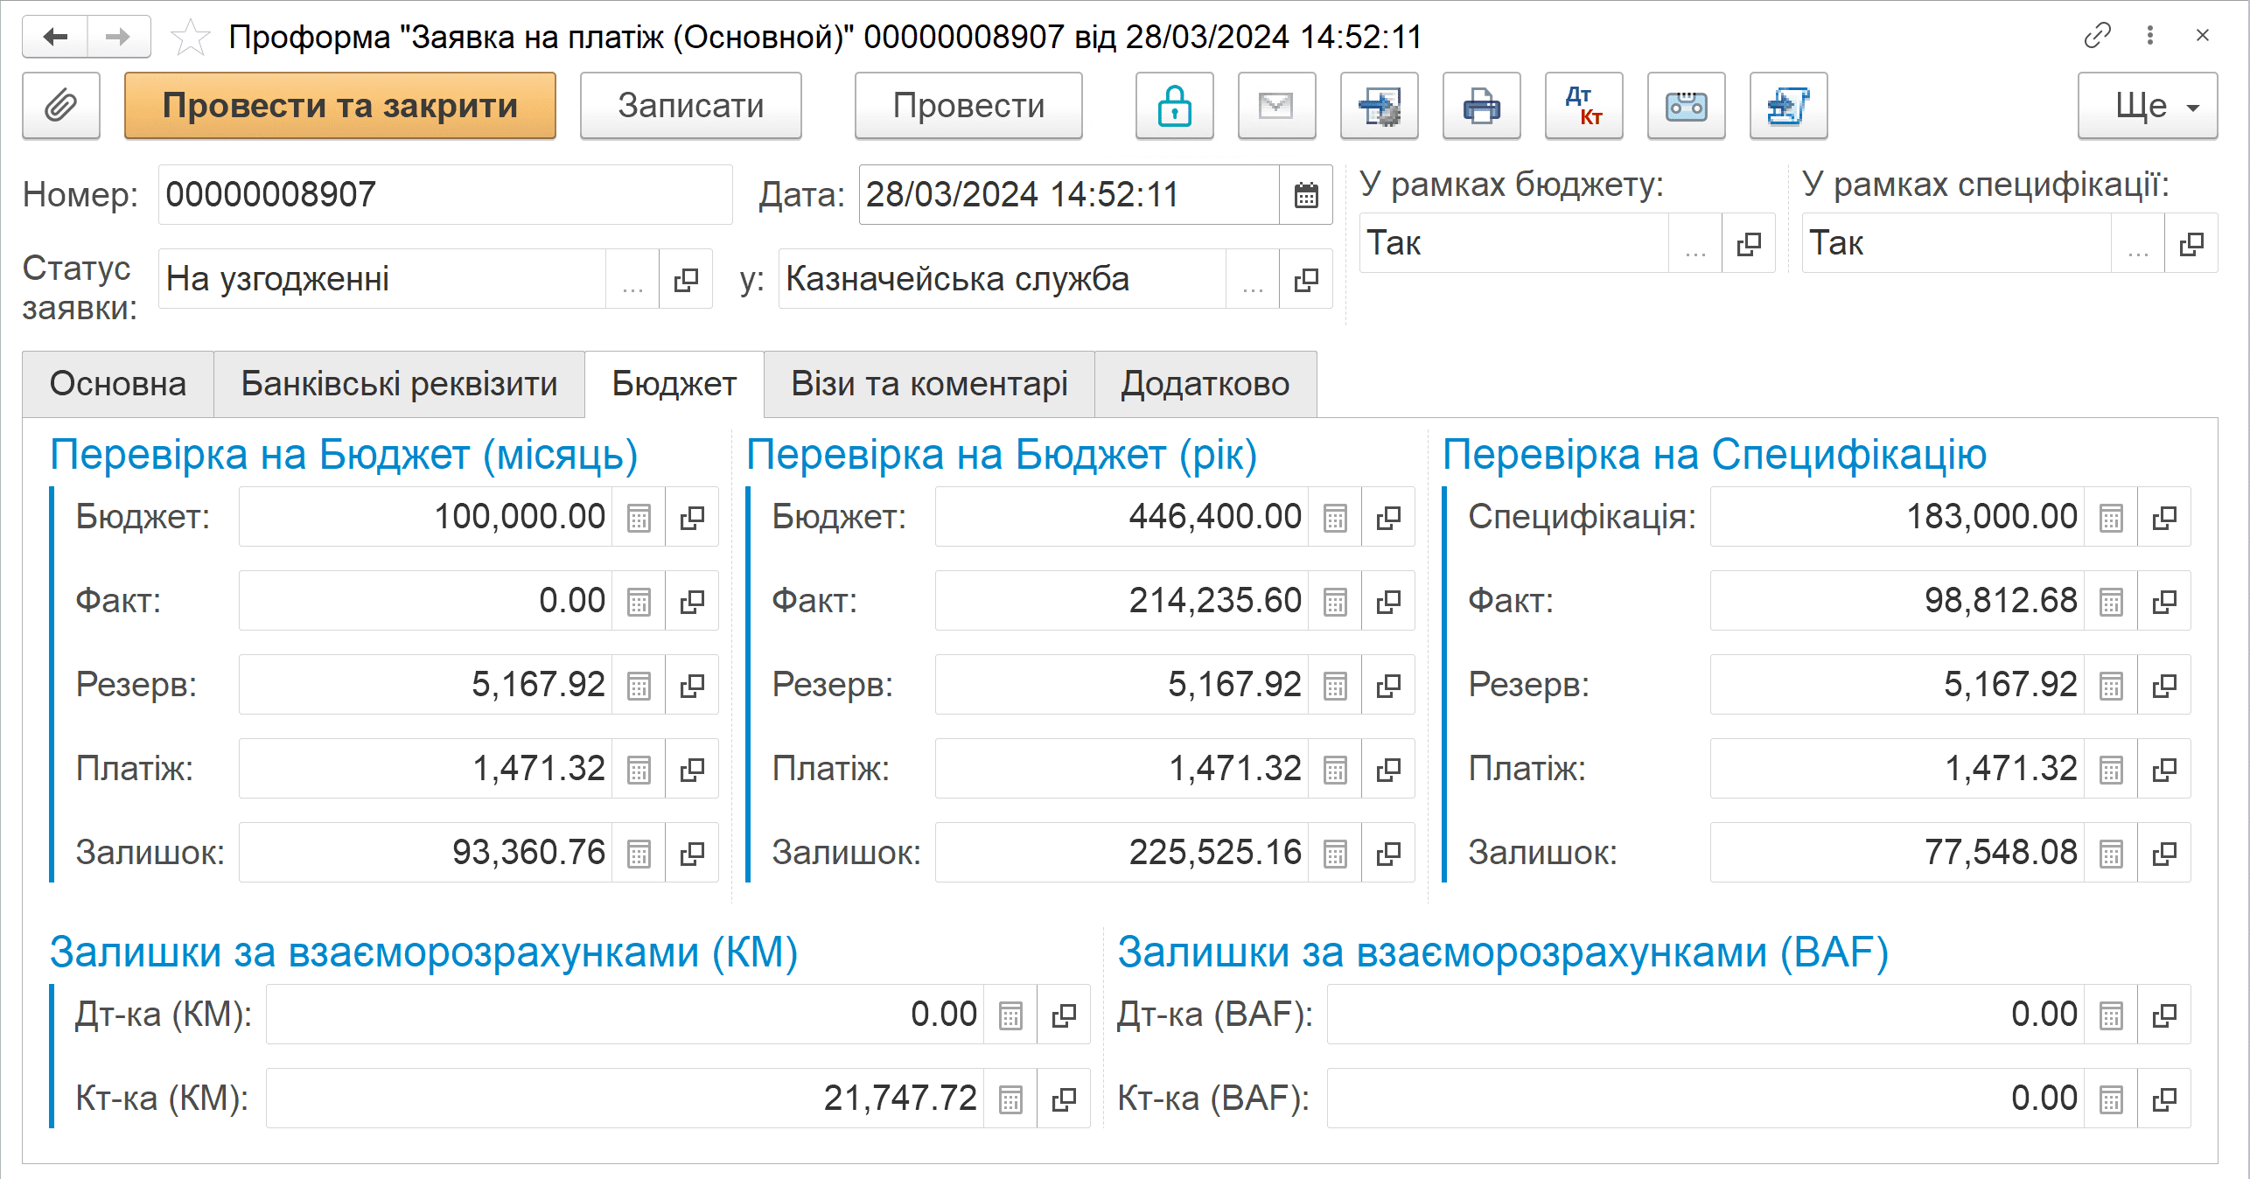
Task: Click into the Номер field
Action: pos(445,195)
